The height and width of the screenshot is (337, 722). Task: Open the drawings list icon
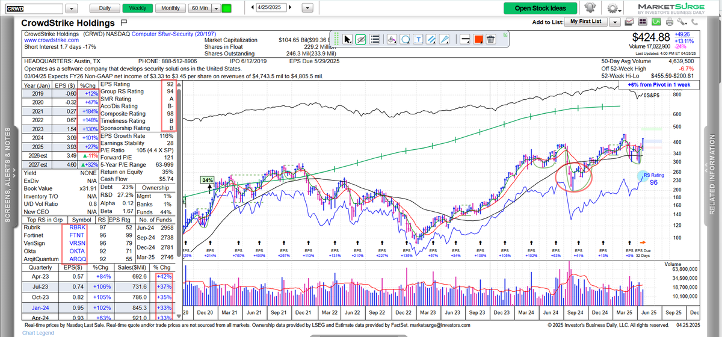374,39
